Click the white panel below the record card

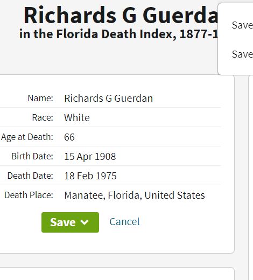click(x=117, y=274)
